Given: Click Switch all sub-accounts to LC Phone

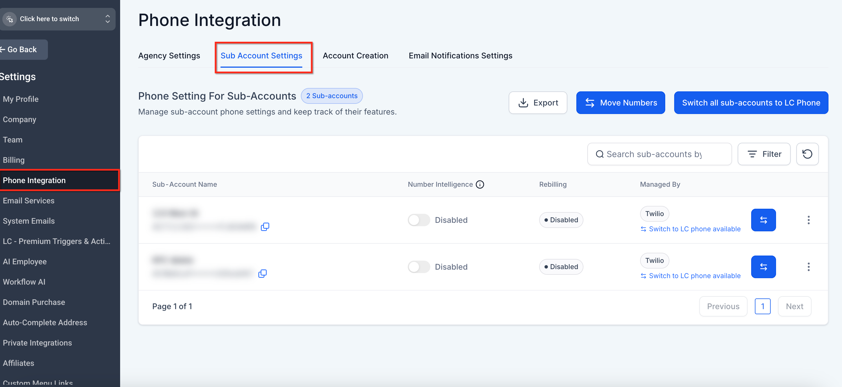Looking at the screenshot, I should tap(751, 103).
